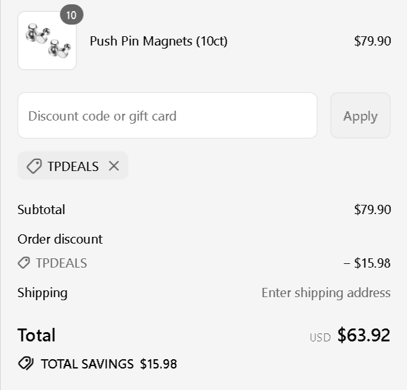Click the Order discount heading
This screenshot has width=407, height=390.
pos(60,239)
